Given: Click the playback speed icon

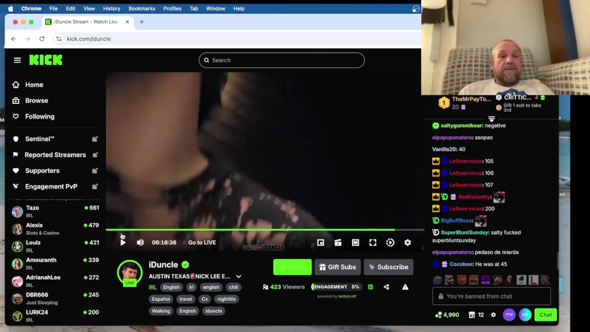Looking at the screenshot, I should (390, 243).
